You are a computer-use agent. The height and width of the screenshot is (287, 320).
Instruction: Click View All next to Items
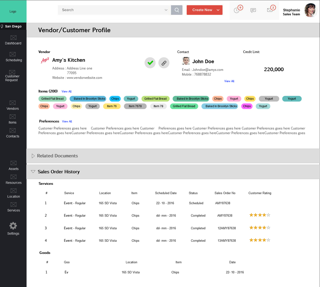[x=66, y=92]
